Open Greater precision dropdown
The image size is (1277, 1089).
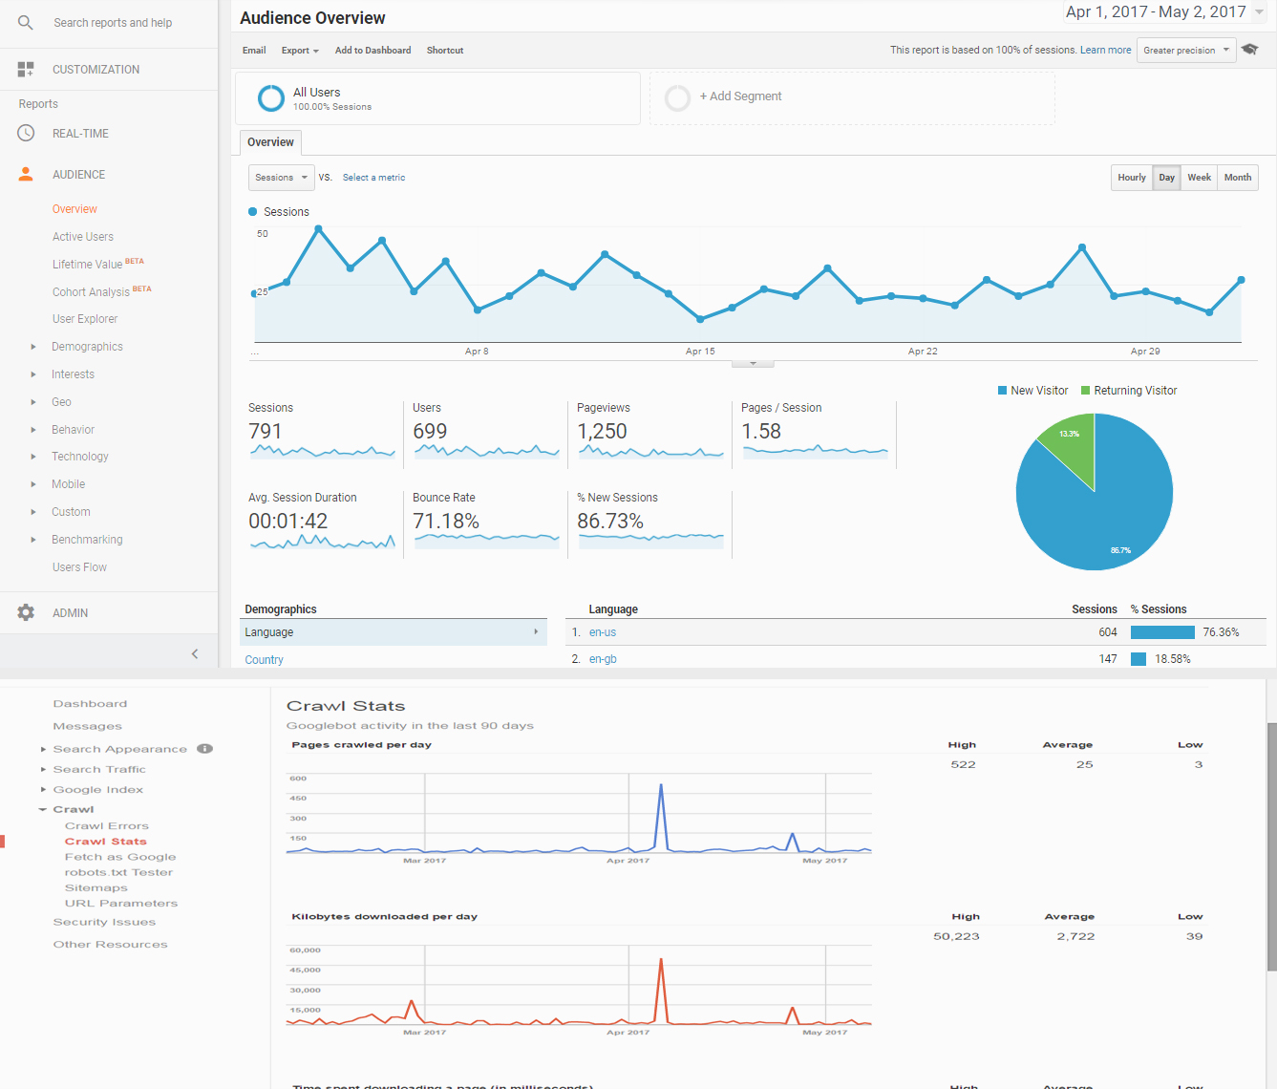[1186, 50]
